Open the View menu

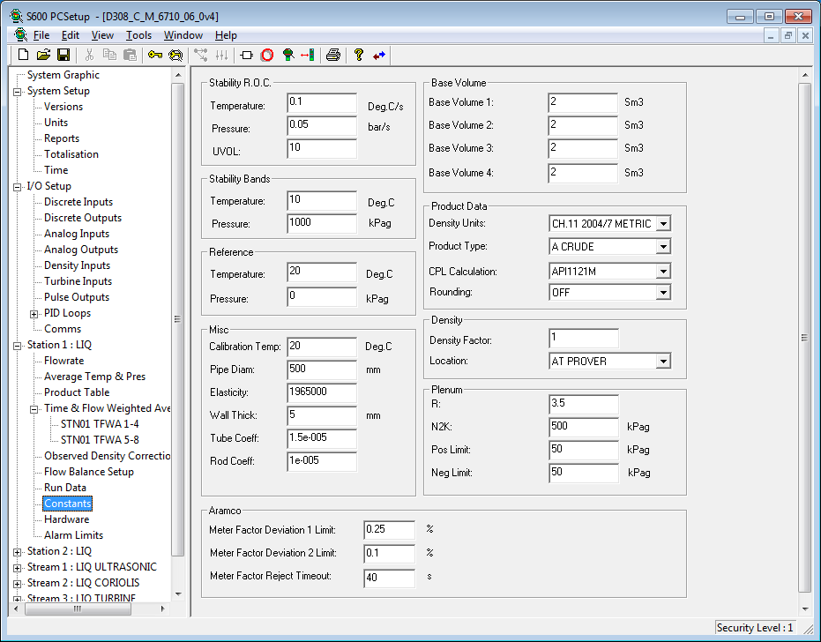102,35
